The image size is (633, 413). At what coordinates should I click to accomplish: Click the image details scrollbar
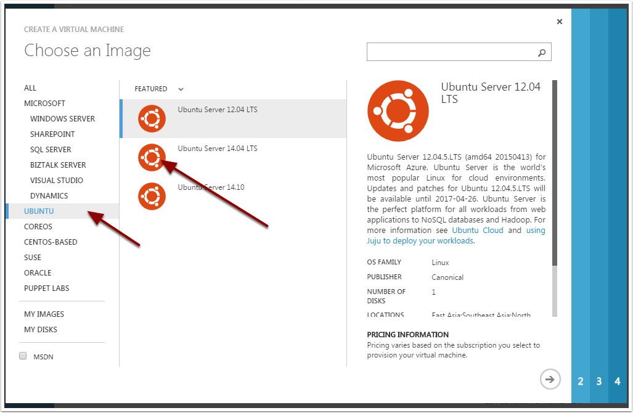point(554,173)
